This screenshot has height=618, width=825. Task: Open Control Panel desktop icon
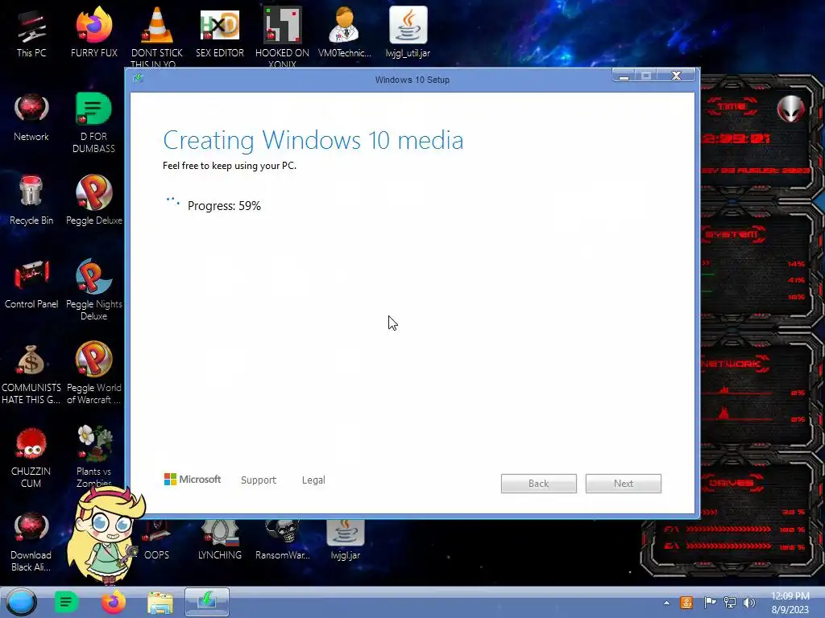click(x=31, y=284)
